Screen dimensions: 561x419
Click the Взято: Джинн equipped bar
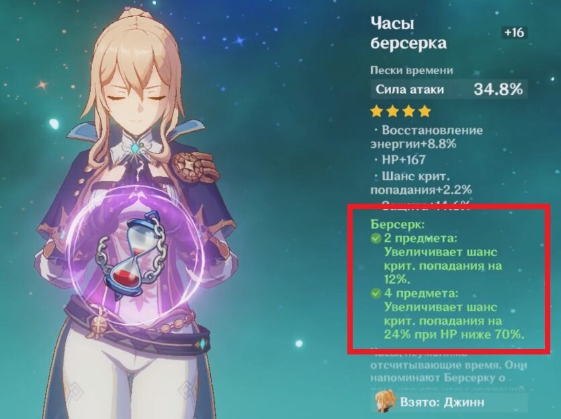(x=451, y=402)
